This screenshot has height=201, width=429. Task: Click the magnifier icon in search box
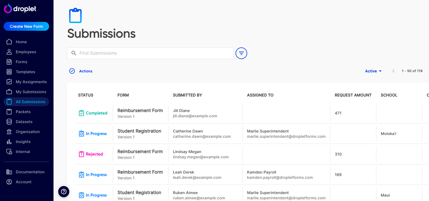(74, 53)
